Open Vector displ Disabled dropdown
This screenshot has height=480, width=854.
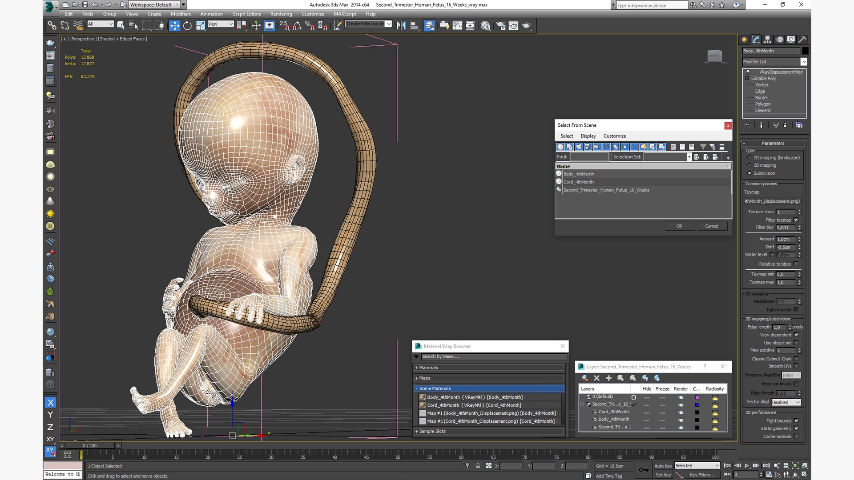tap(786, 402)
